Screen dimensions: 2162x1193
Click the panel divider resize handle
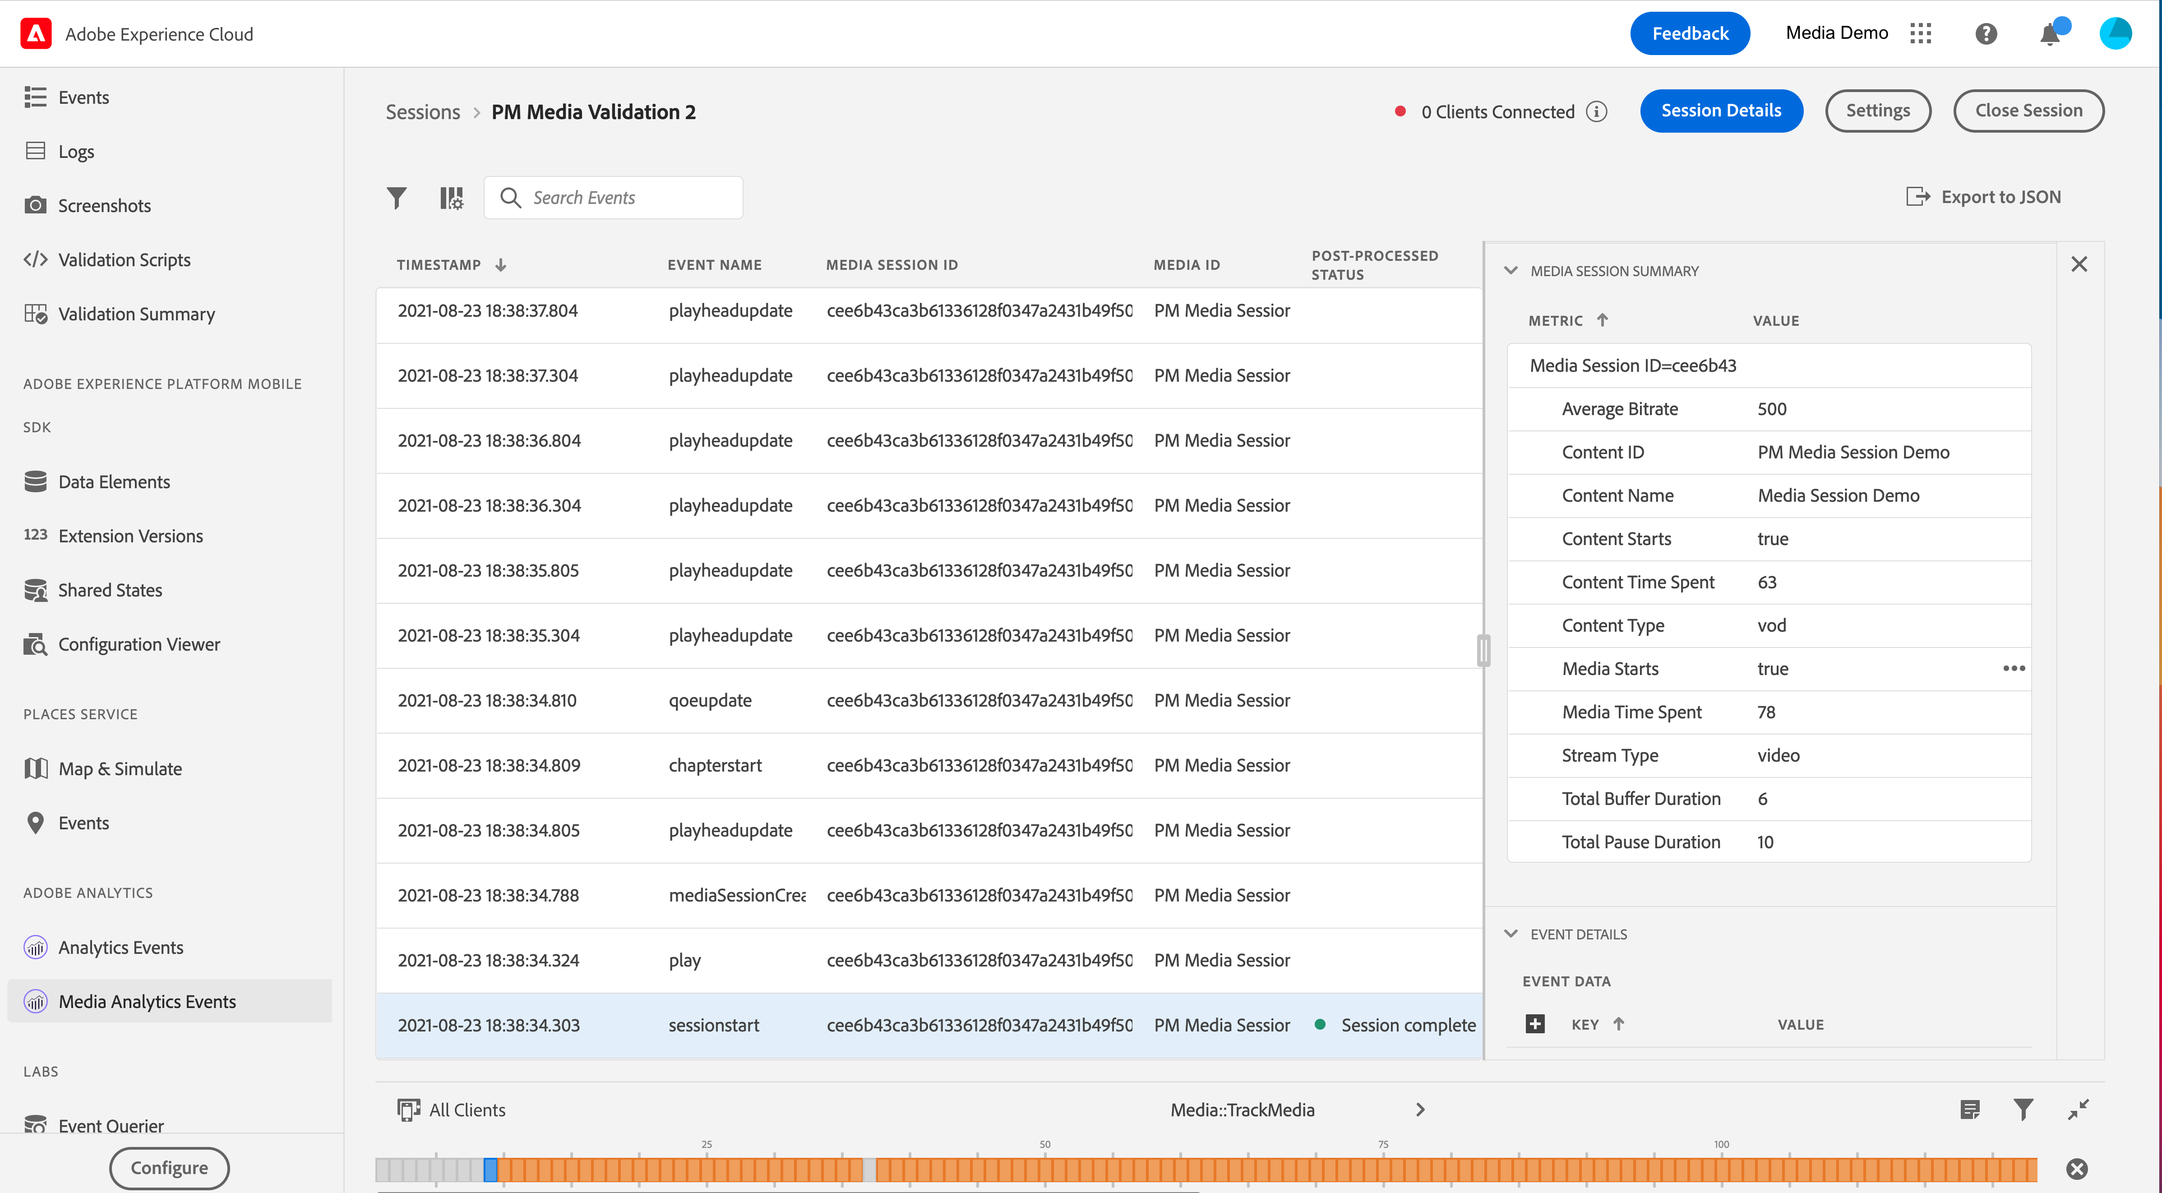1483,651
